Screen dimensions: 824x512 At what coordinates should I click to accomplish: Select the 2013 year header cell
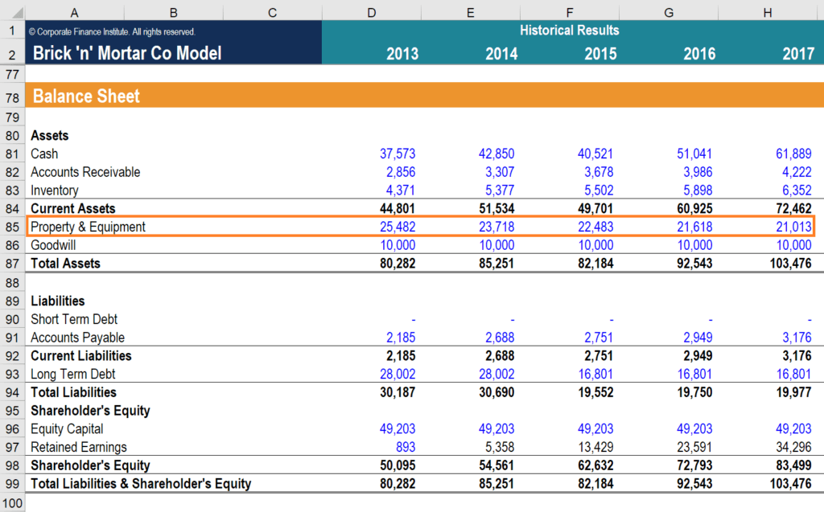point(402,52)
